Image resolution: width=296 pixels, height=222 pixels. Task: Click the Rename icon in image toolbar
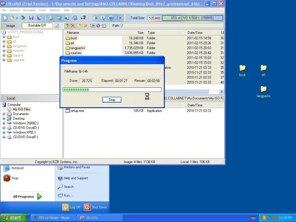[84, 26]
